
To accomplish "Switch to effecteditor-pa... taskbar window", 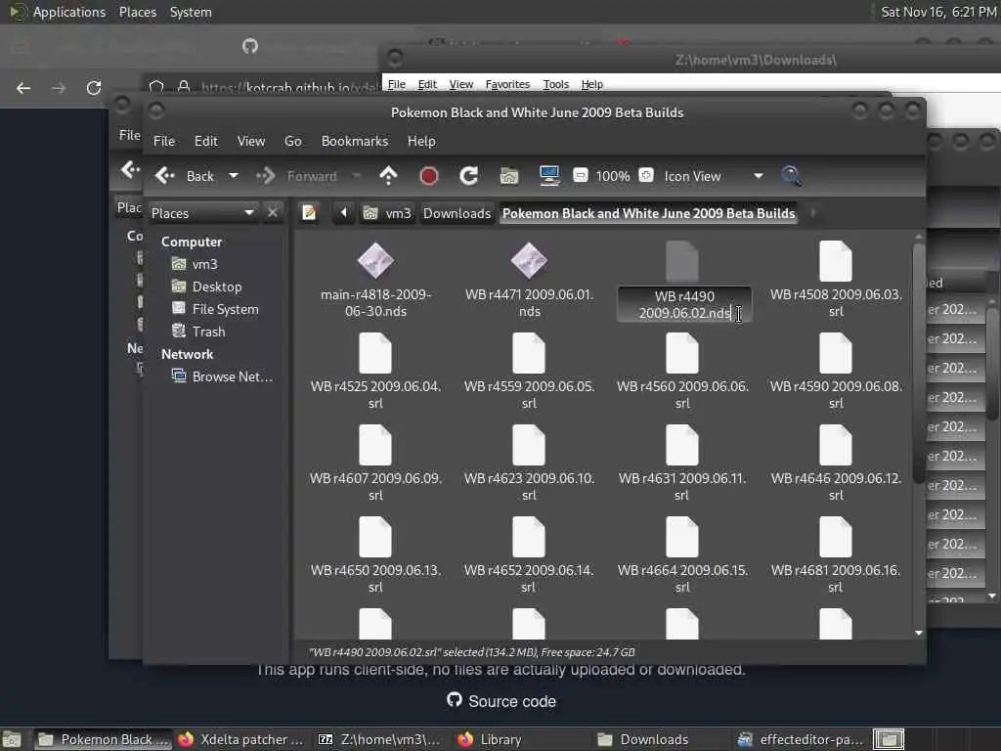I will (x=801, y=739).
